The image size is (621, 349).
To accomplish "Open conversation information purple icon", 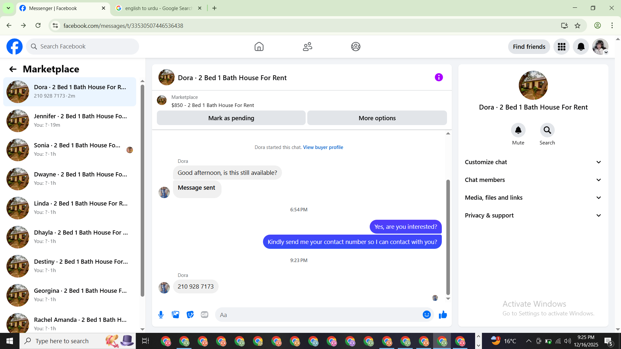I will (439, 77).
